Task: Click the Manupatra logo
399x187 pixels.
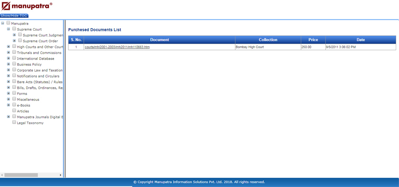Action: pos(27,6)
